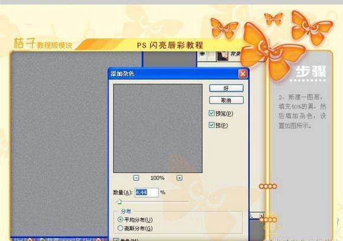This screenshot has height=241, width=343.
Task: Click the 取消 (Cancel) button
Action: (x=226, y=100)
